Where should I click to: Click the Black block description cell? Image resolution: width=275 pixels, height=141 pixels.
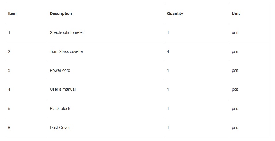point(60,109)
